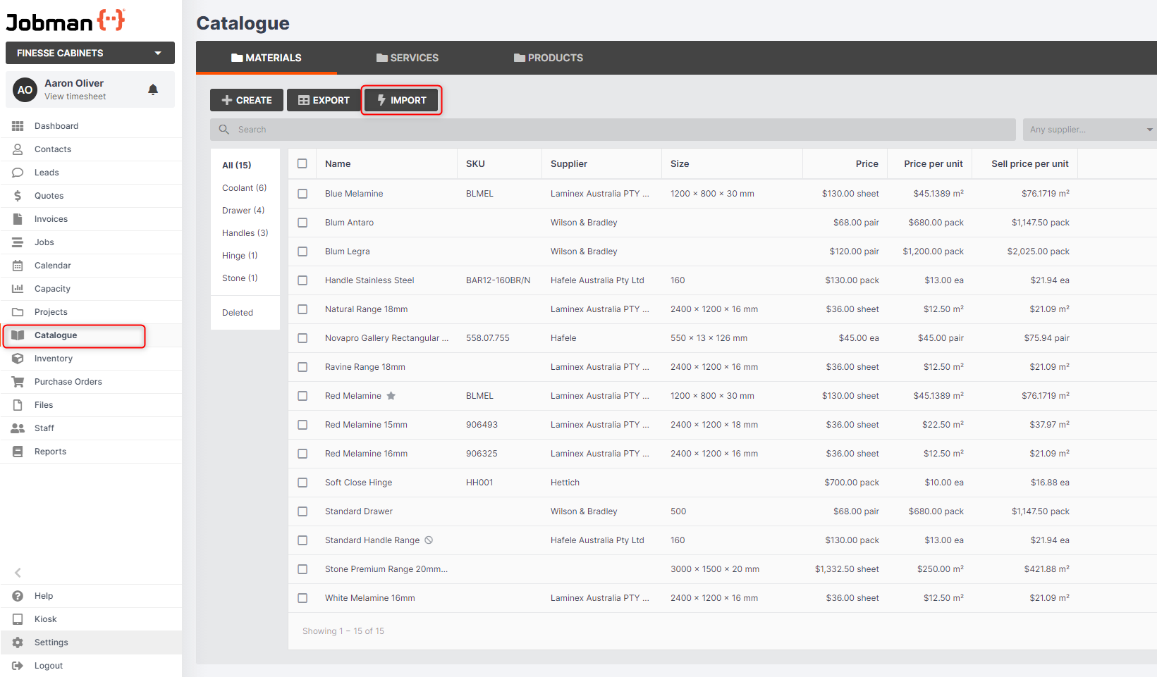Click the search magnifier icon

coord(224,130)
